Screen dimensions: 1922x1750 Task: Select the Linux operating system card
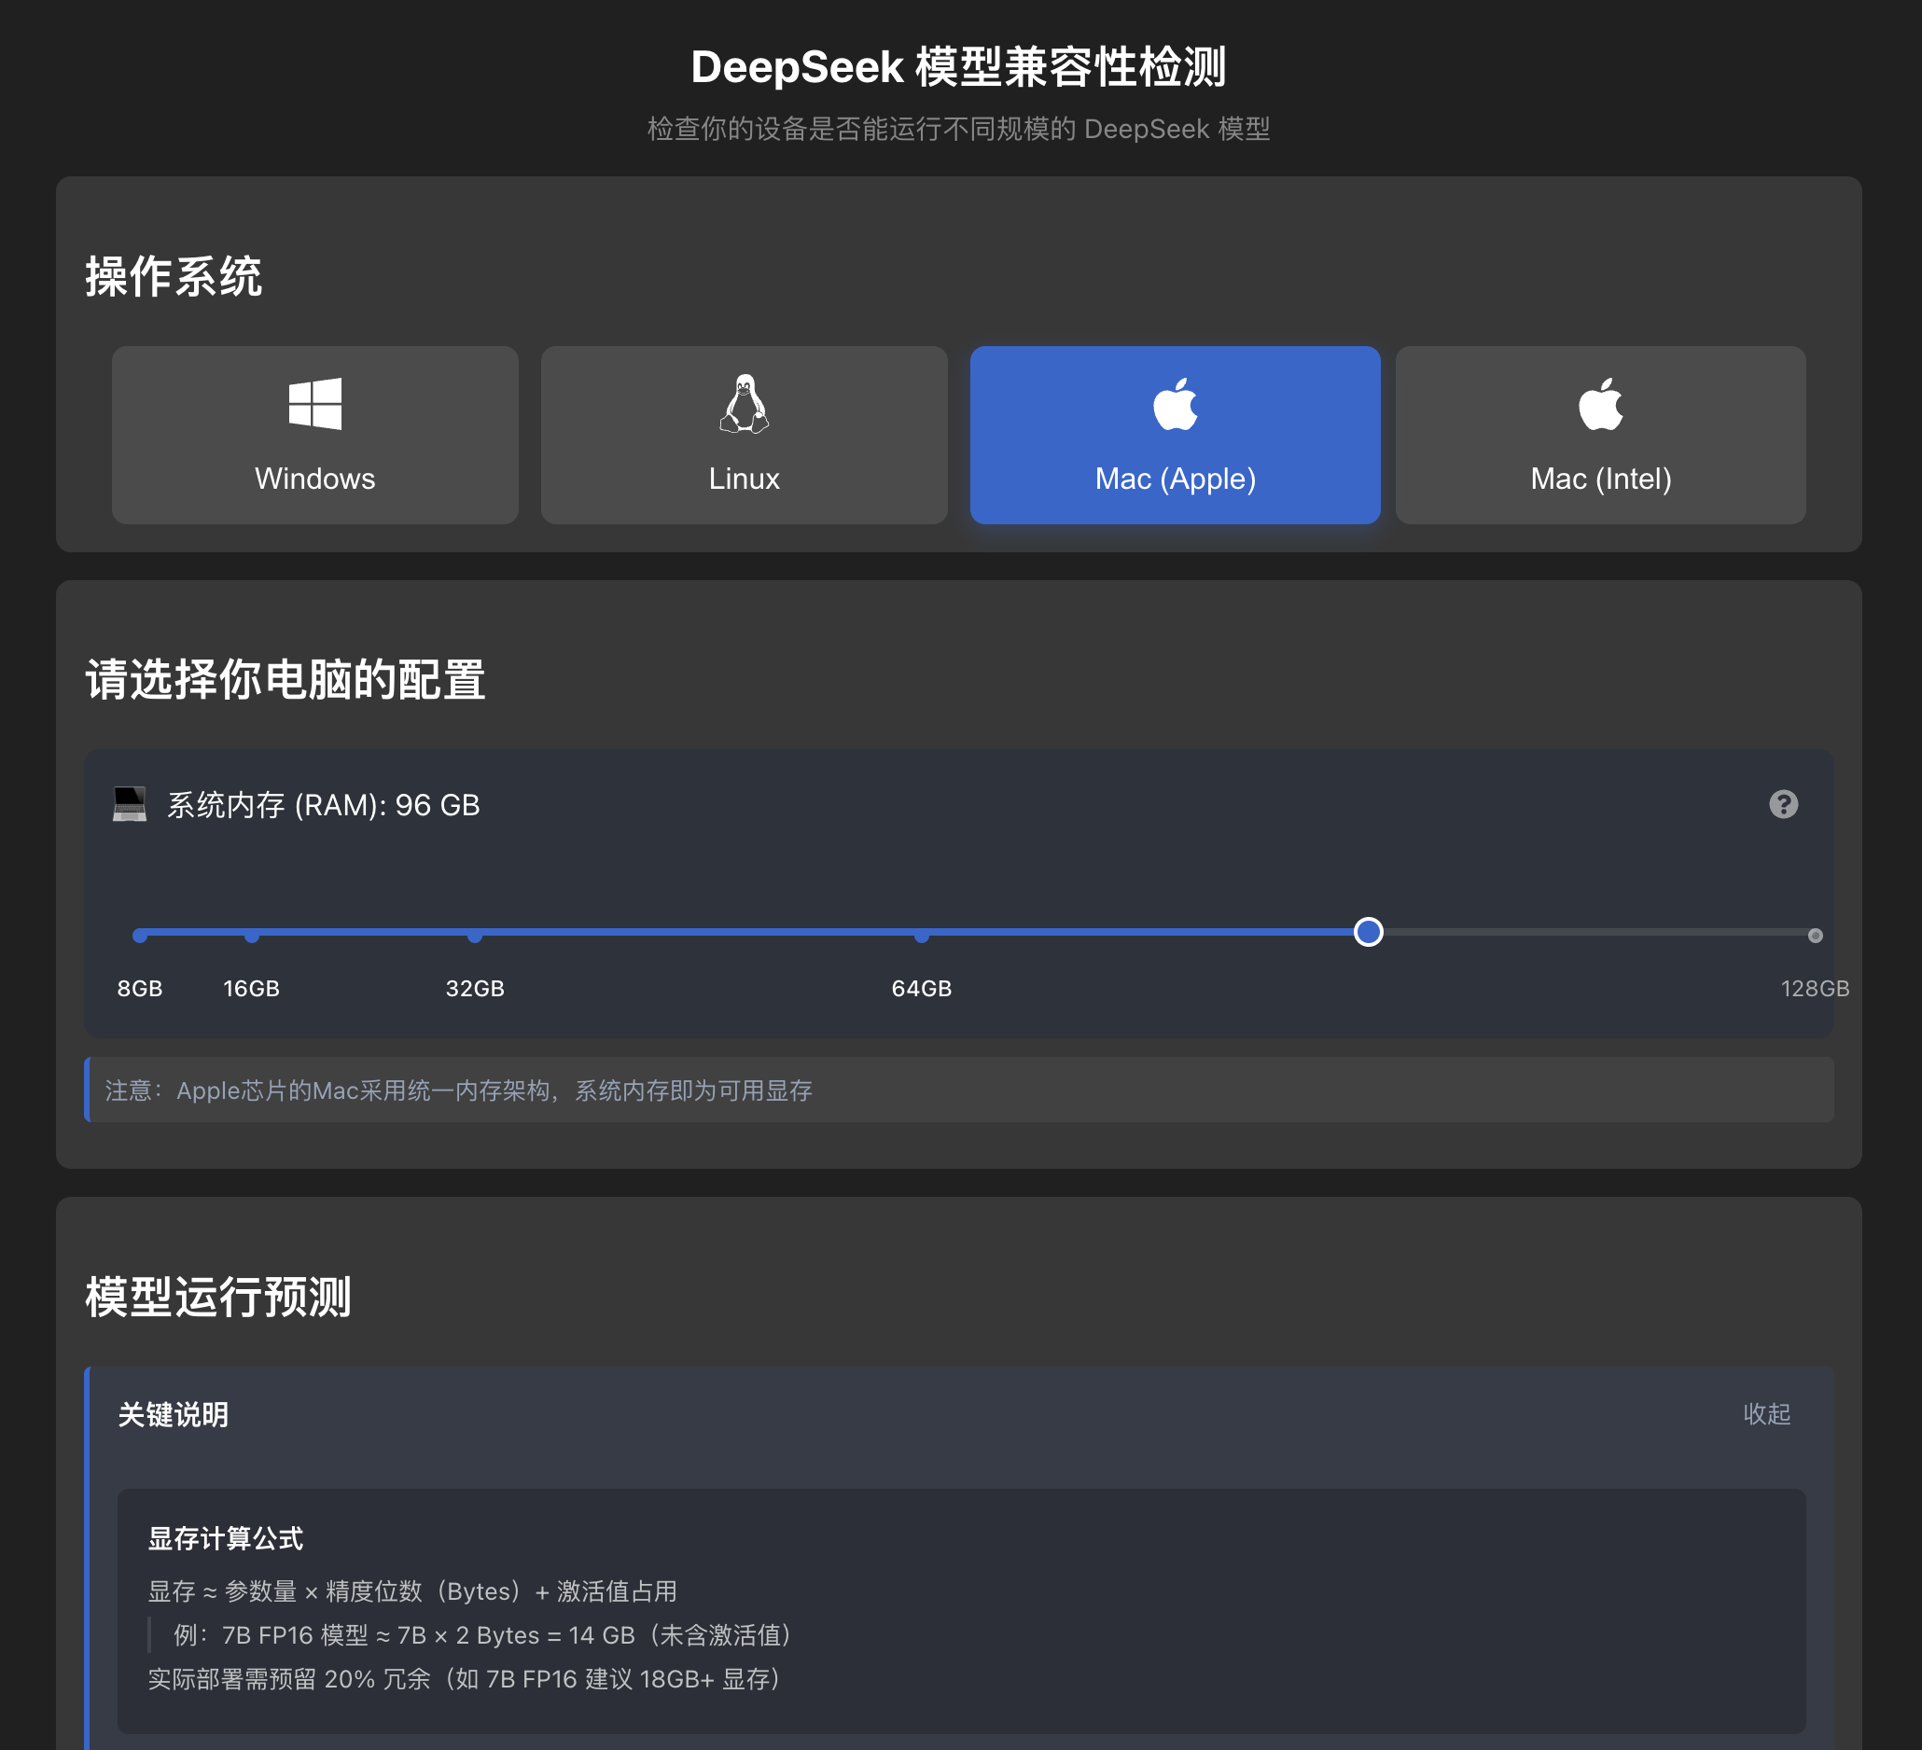click(744, 435)
